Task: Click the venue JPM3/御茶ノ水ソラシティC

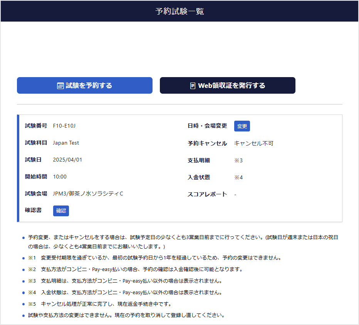Action: (87, 194)
